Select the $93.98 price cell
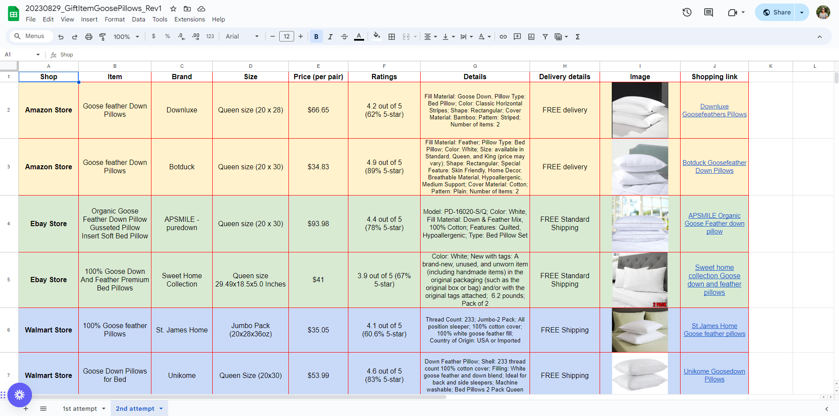The height and width of the screenshot is (416, 839). click(318, 224)
